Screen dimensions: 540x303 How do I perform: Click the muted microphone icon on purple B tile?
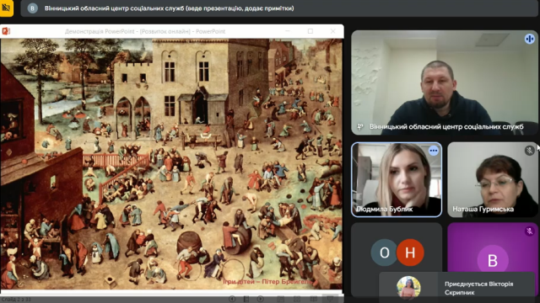coord(530,231)
